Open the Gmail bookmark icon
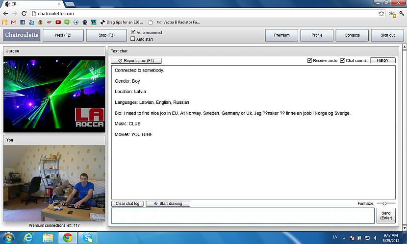407x244 pixels. (14, 23)
